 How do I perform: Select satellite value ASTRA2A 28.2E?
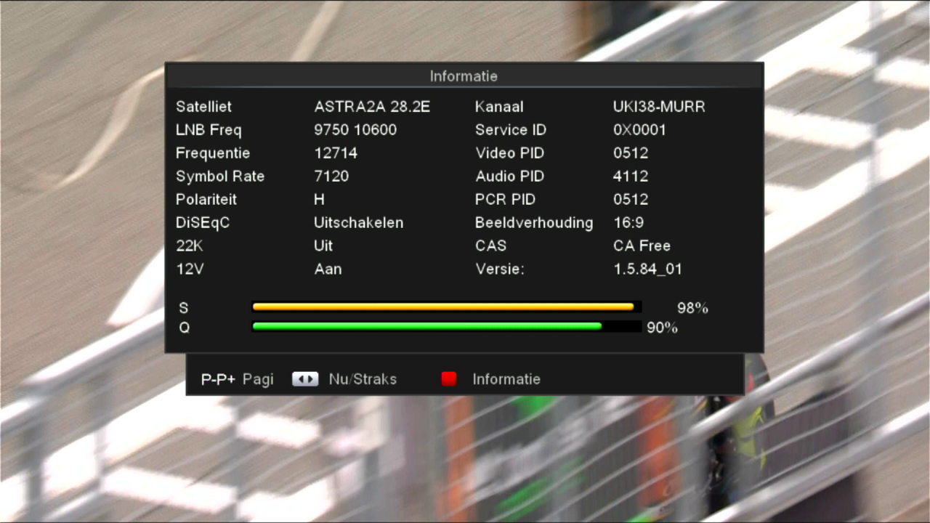pyautogui.click(x=372, y=107)
